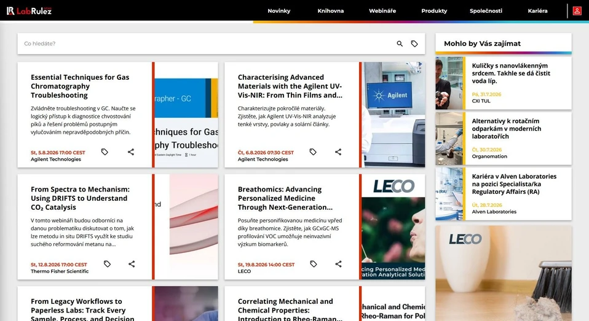Screen dimensions: 589x321
Task: Share the Breathomics webinar
Action: pyautogui.click(x=338, y=264)
